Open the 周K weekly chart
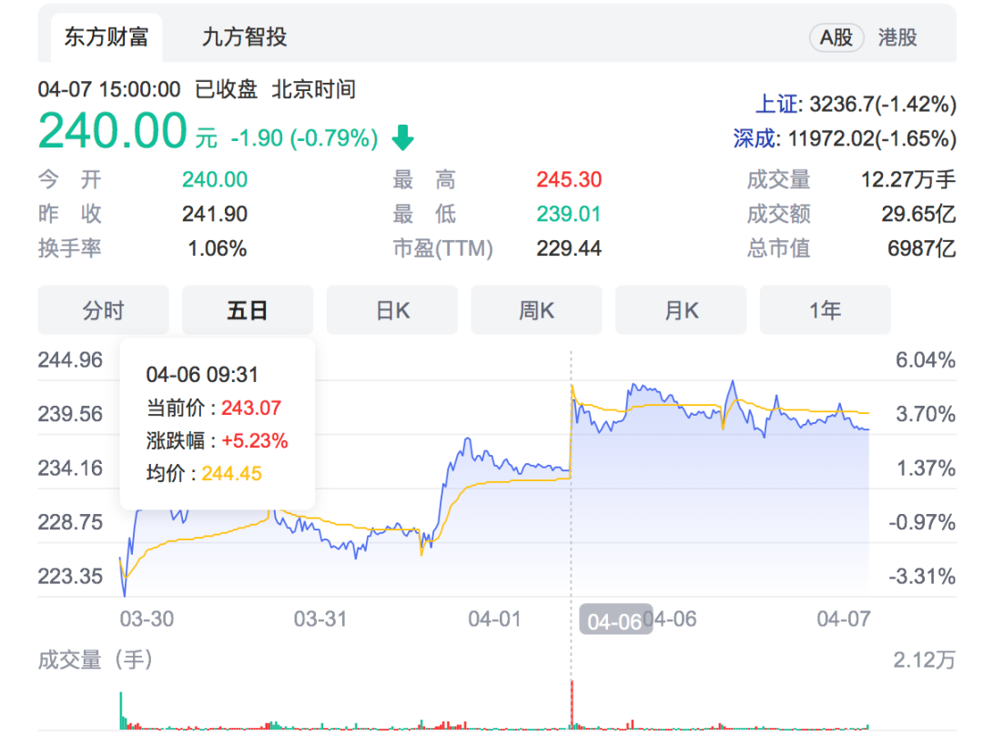This screenshot has width=983, height=746. coord(536,309)
